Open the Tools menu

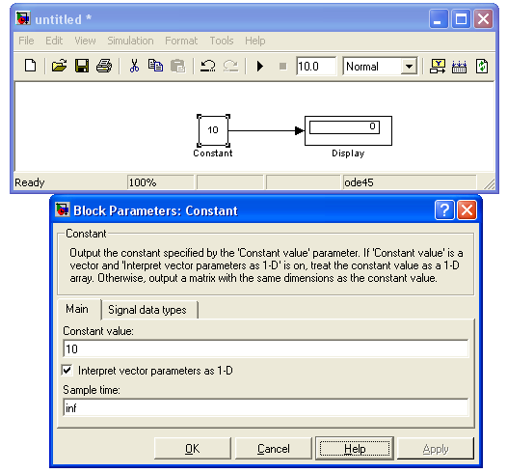[x=222, y=41]
